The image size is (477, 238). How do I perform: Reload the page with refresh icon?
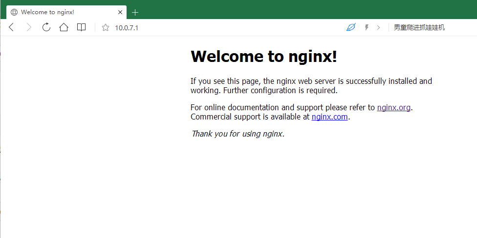46,27
